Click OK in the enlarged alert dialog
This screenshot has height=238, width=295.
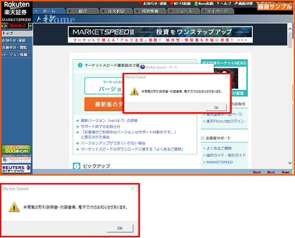(x=120, y=228)
